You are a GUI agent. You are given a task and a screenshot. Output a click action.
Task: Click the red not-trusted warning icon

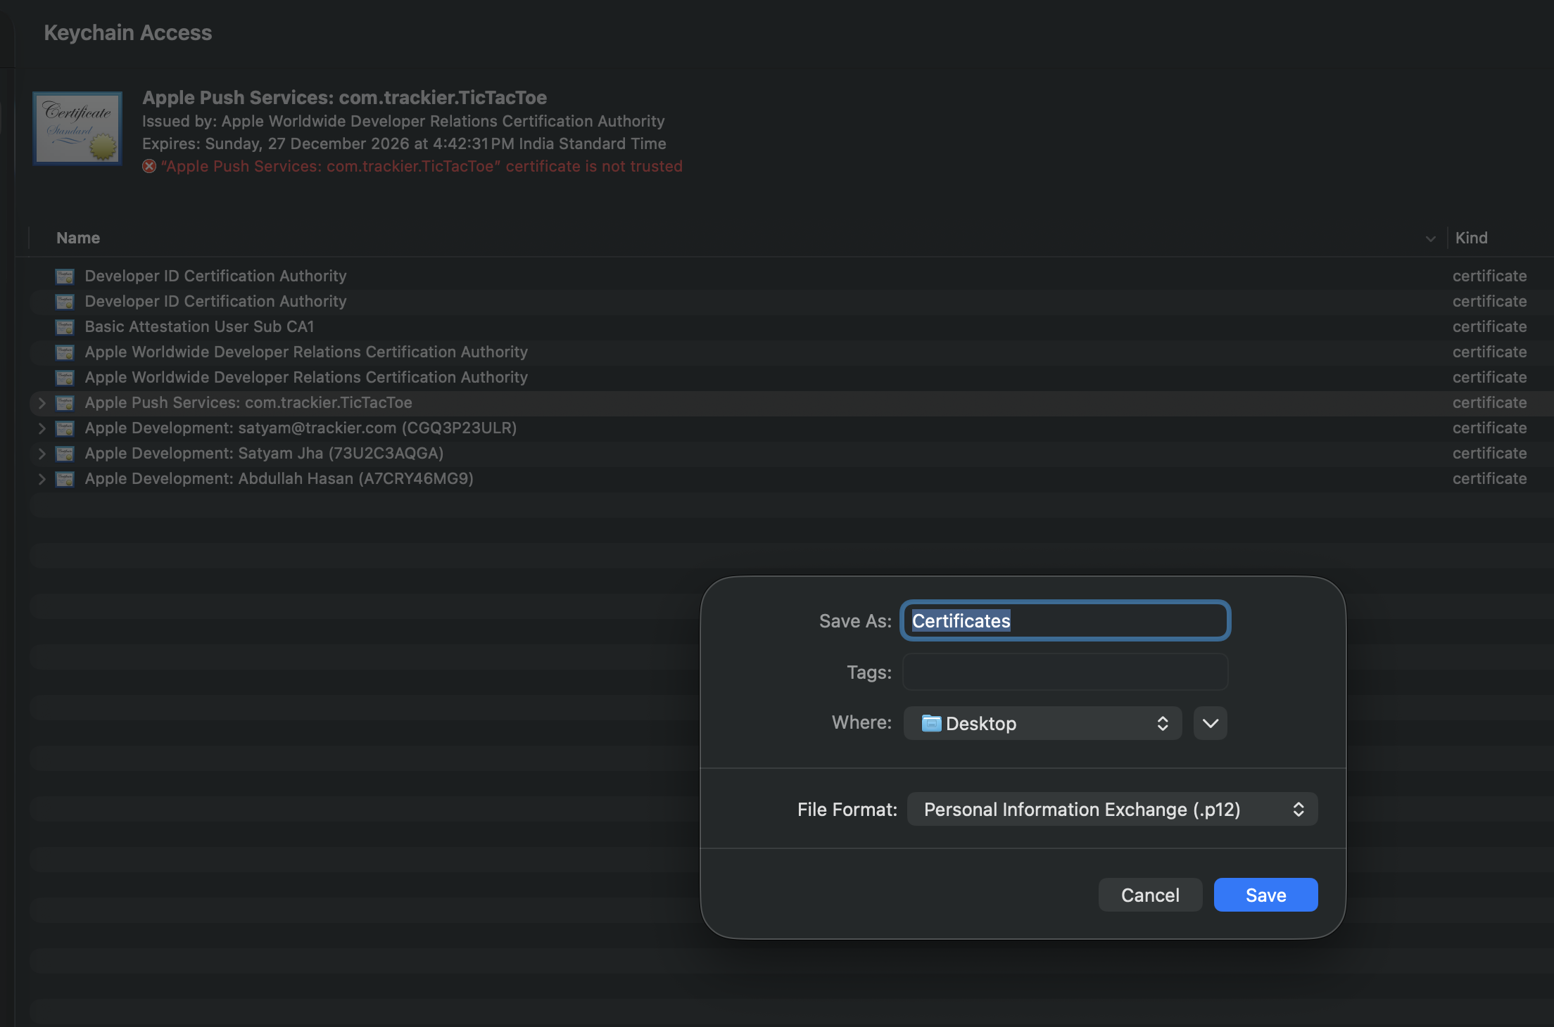[x=149, y=166]
